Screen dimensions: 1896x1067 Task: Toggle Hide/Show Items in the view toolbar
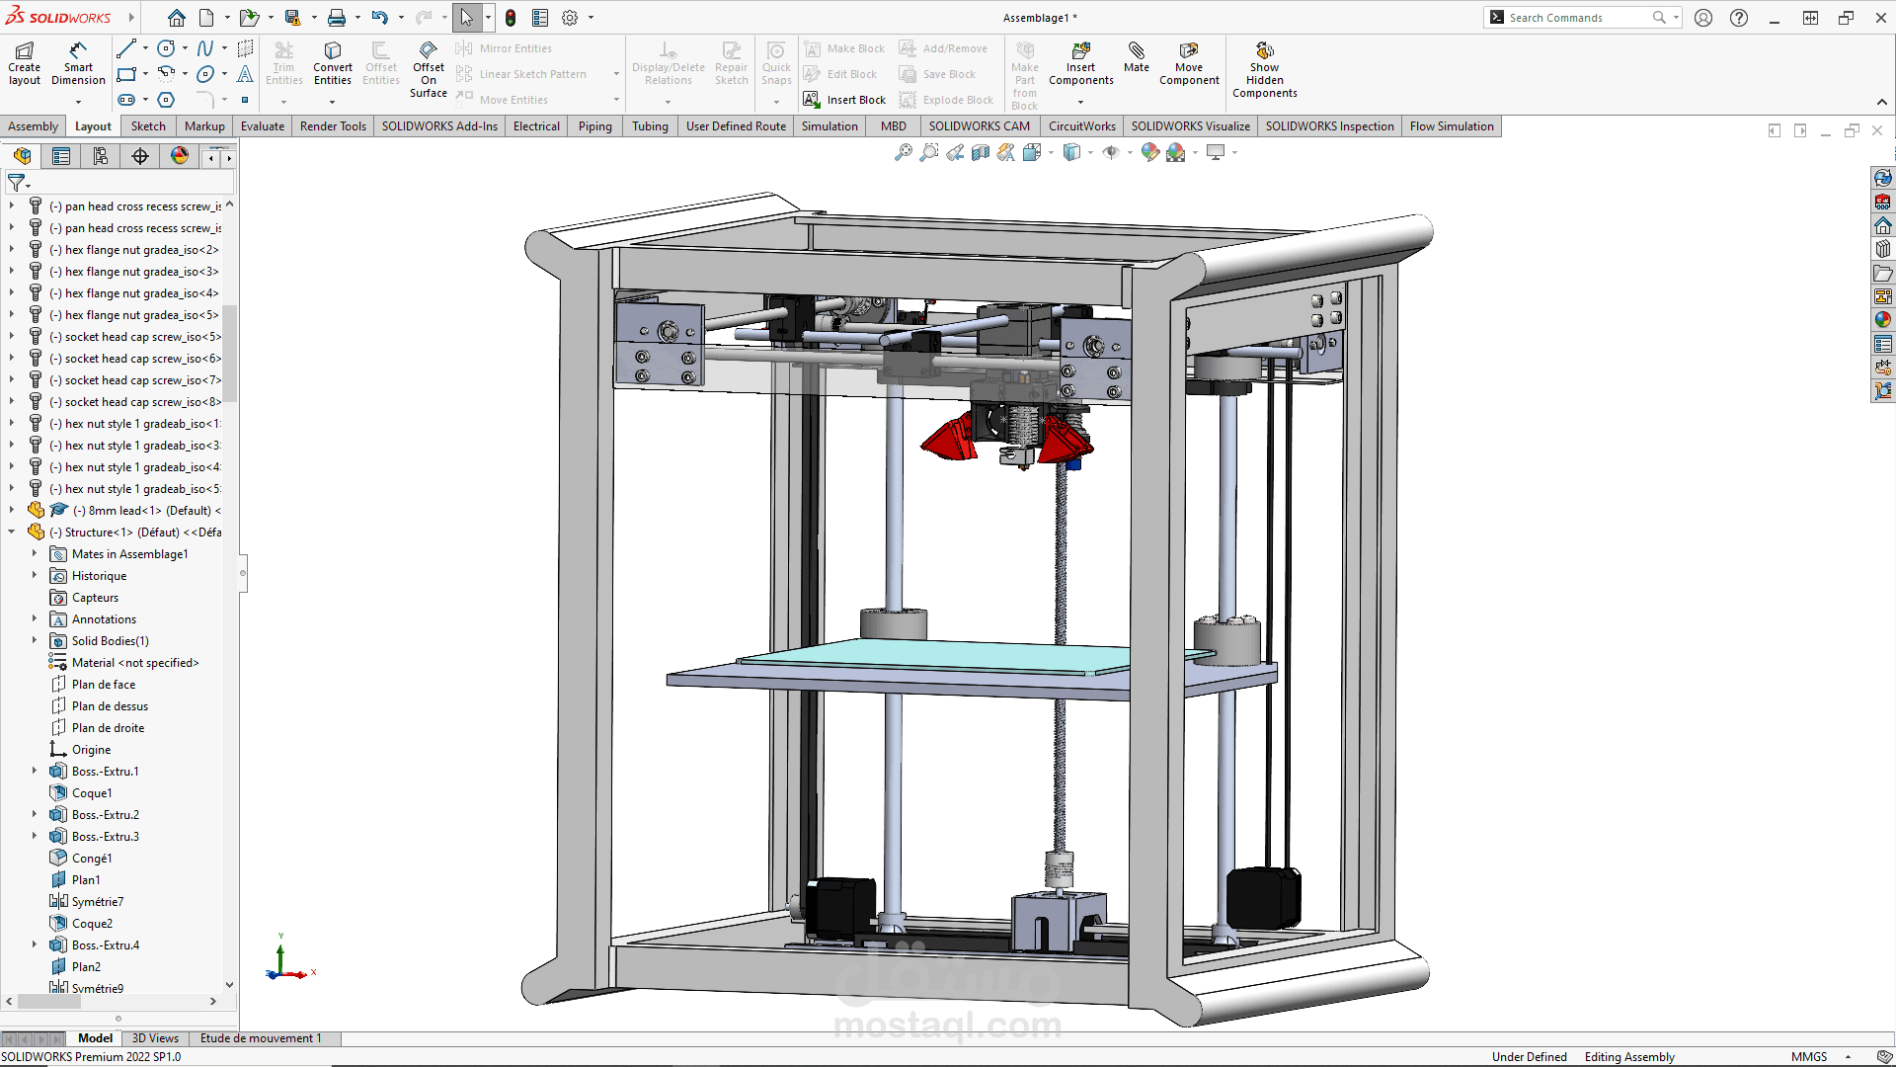pos(1111,153)
